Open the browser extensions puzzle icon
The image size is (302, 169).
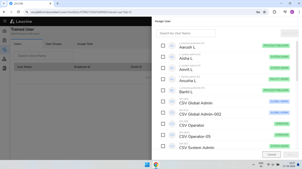(x=274, y=12)
